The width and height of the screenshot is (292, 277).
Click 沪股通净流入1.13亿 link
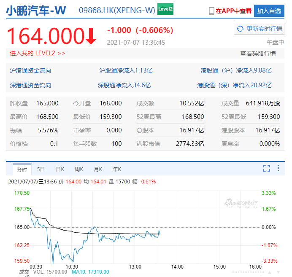click(x=126, y=70)
